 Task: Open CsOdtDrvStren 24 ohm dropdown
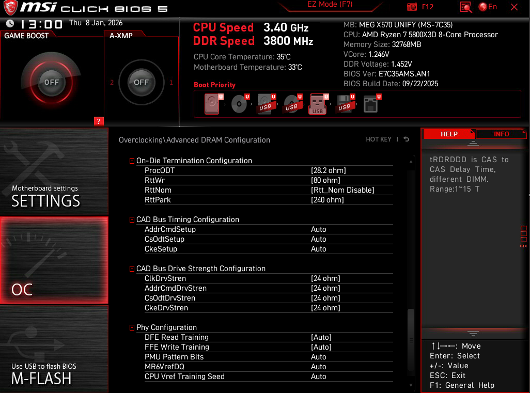(x=325, y=297)
